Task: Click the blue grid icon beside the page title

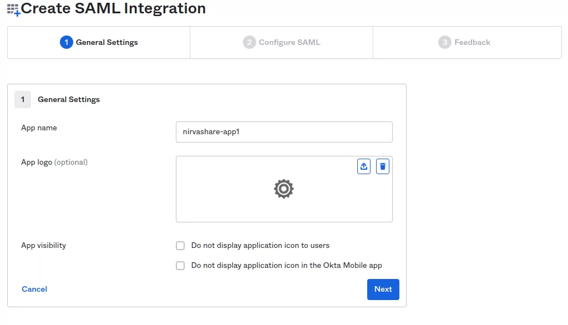Action: [x=12, y=8]
